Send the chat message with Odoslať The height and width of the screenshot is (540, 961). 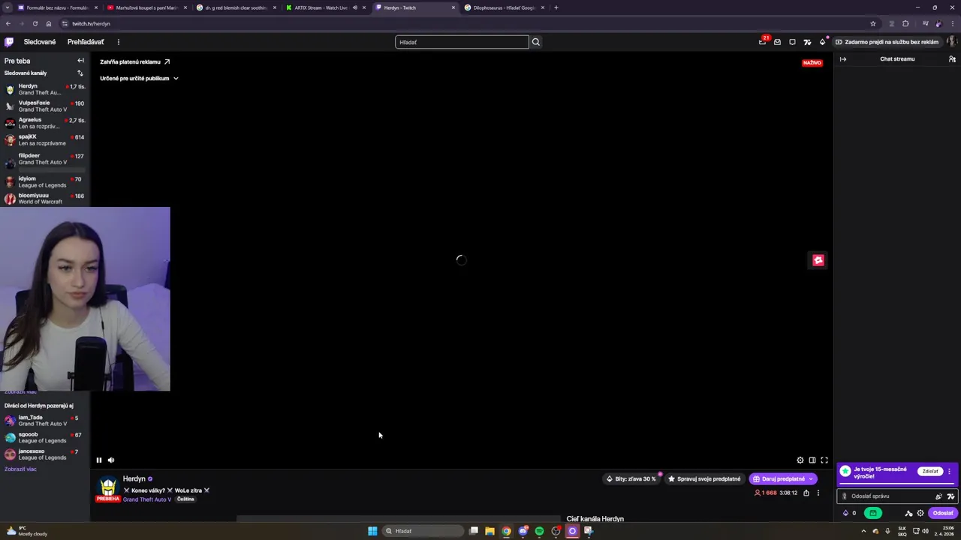pyautogui.click(x=943, y=513)
